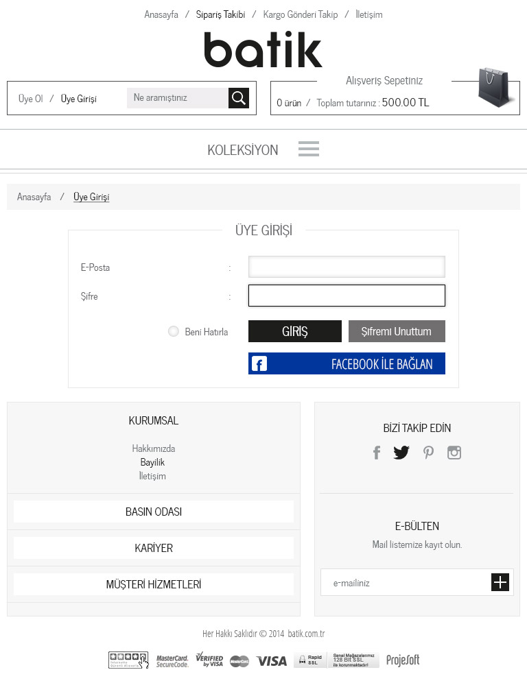Expand the Basın Odası section
Screen dimensions: 527x683
(154, 512)
